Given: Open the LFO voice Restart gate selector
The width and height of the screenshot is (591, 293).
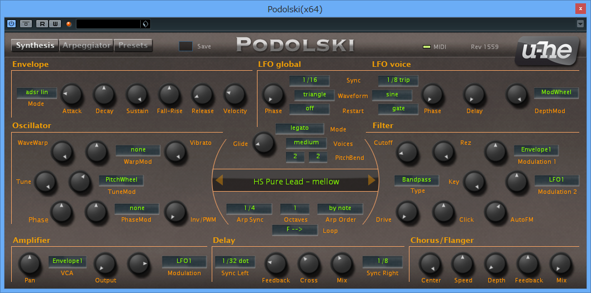Looking at the screenshot, I should click(398, 109).
